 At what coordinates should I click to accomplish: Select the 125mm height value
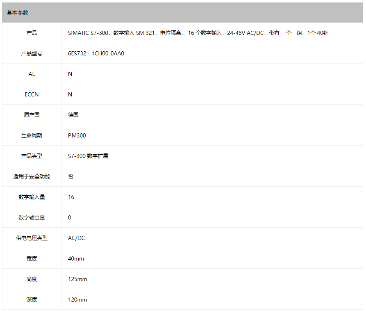[77, 279]
